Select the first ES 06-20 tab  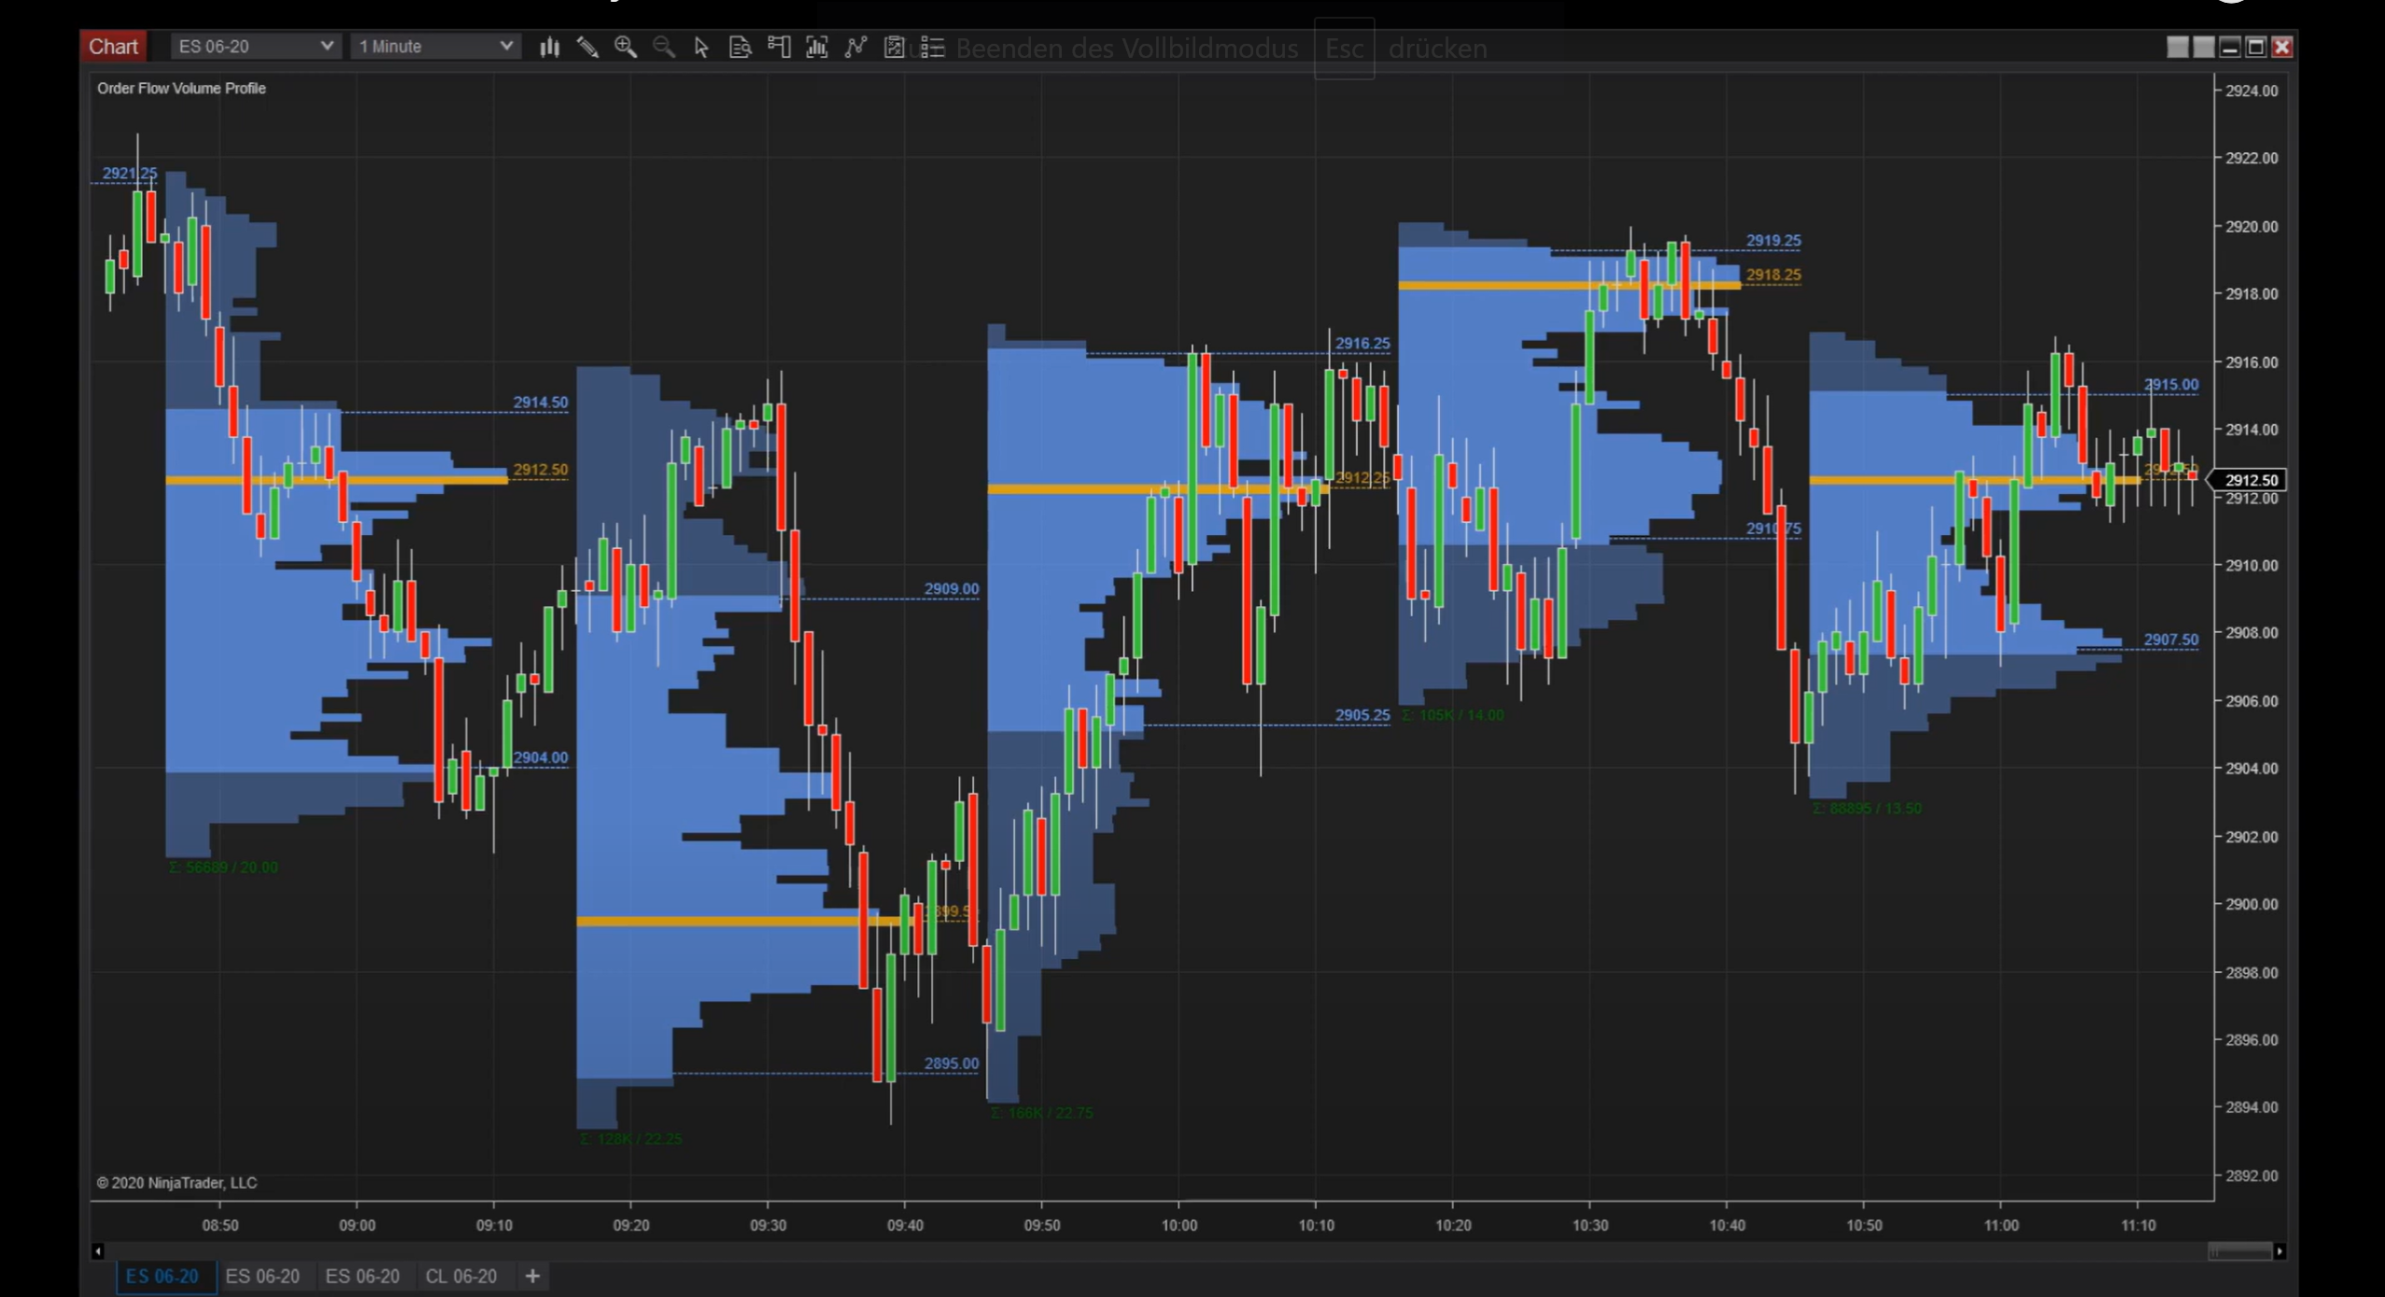click(162, 1276)
